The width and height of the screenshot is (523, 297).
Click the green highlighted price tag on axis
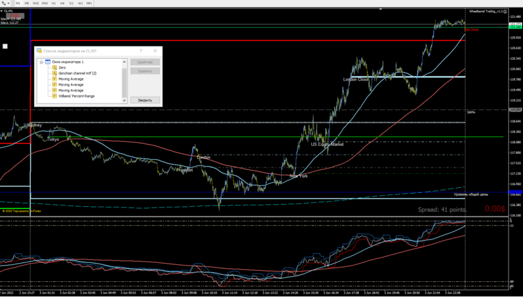pos(516,27)
